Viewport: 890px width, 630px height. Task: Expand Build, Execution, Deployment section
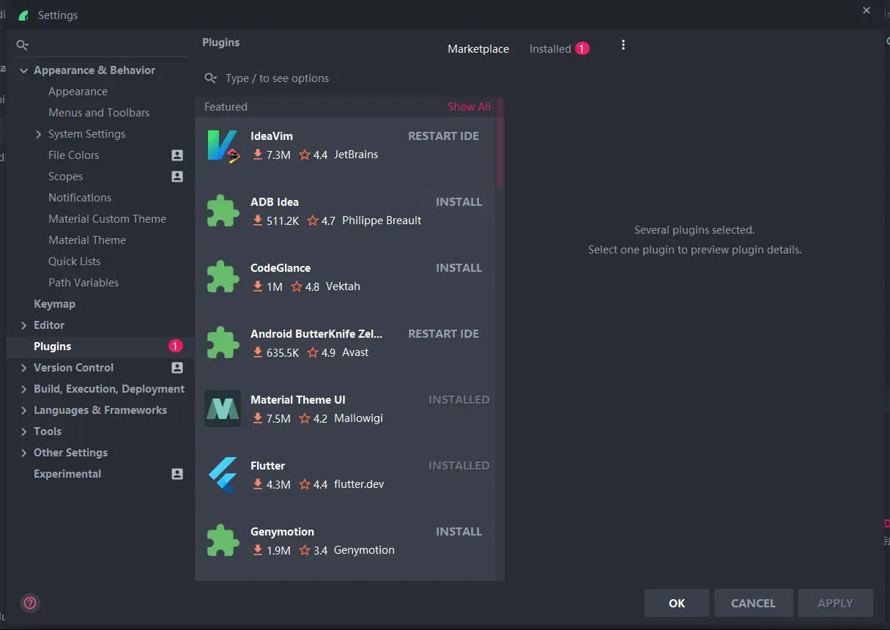(24, 389)
